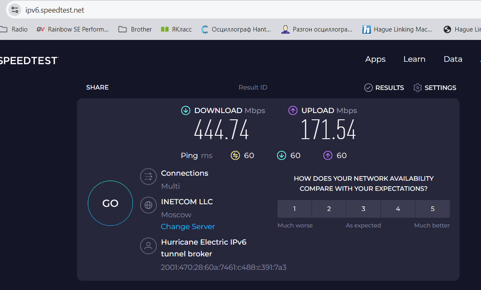Open the Apps menu
Image resolution: width=481 pixels, height=290 pixels.
375,59
